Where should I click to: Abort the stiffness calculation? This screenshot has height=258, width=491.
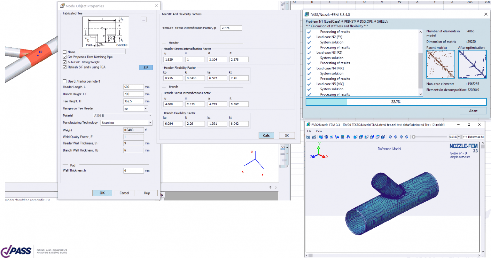point(473,111)
